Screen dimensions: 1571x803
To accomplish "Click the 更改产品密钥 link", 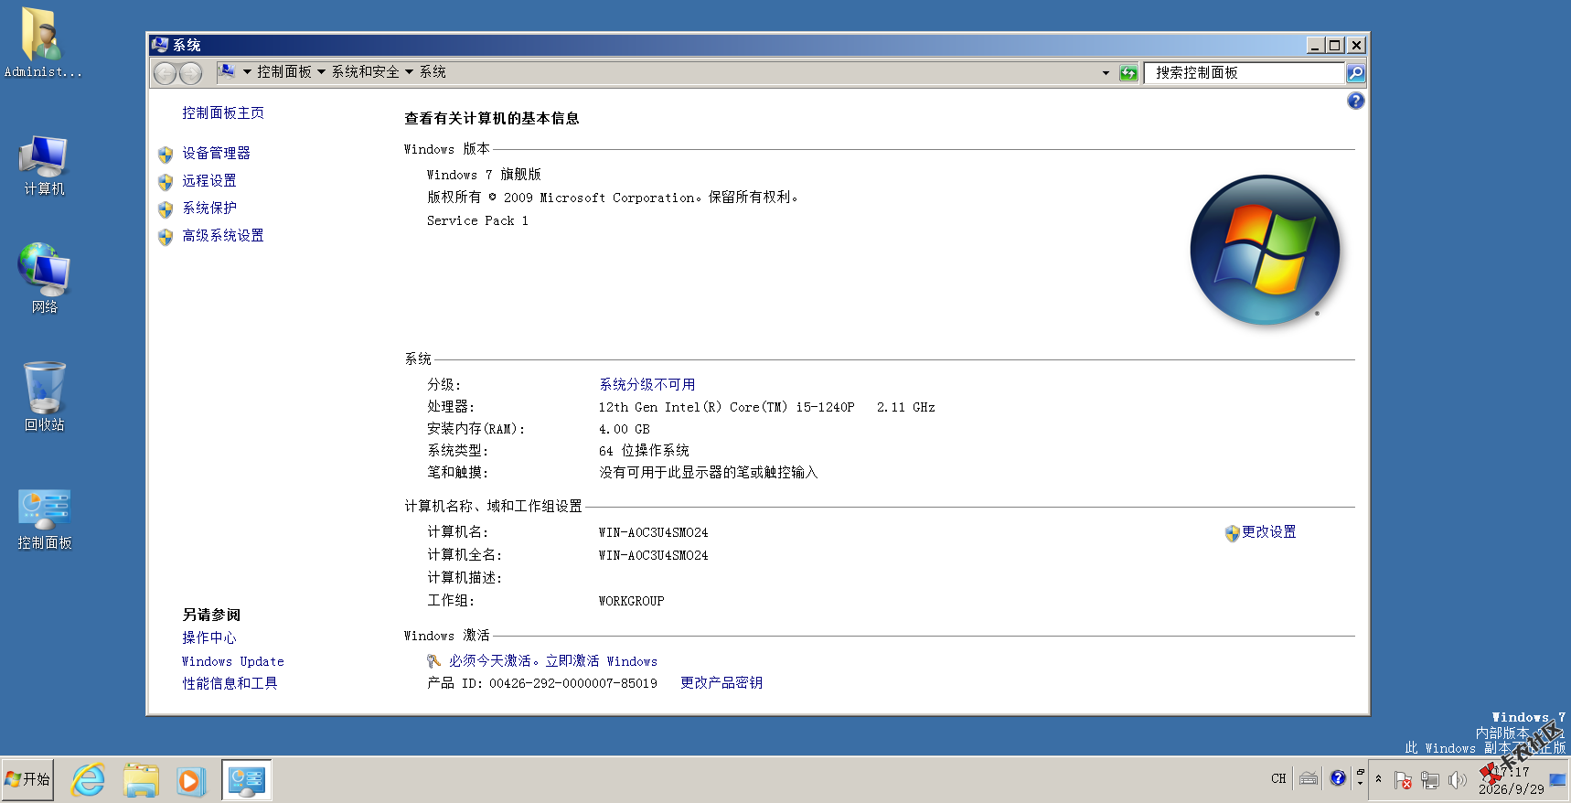I will point(721,683).
